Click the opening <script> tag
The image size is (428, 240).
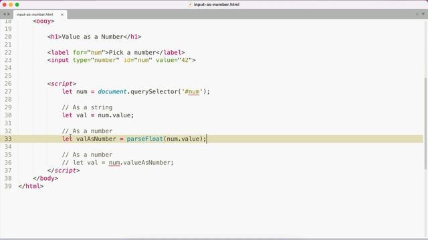62,84
